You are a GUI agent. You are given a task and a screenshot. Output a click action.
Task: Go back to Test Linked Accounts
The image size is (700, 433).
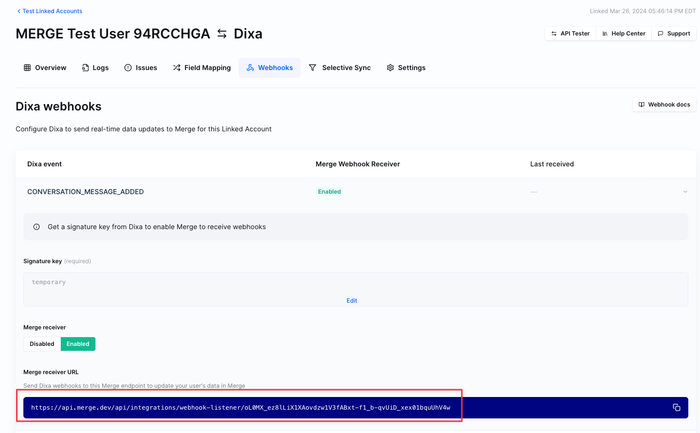click(50, 11)
